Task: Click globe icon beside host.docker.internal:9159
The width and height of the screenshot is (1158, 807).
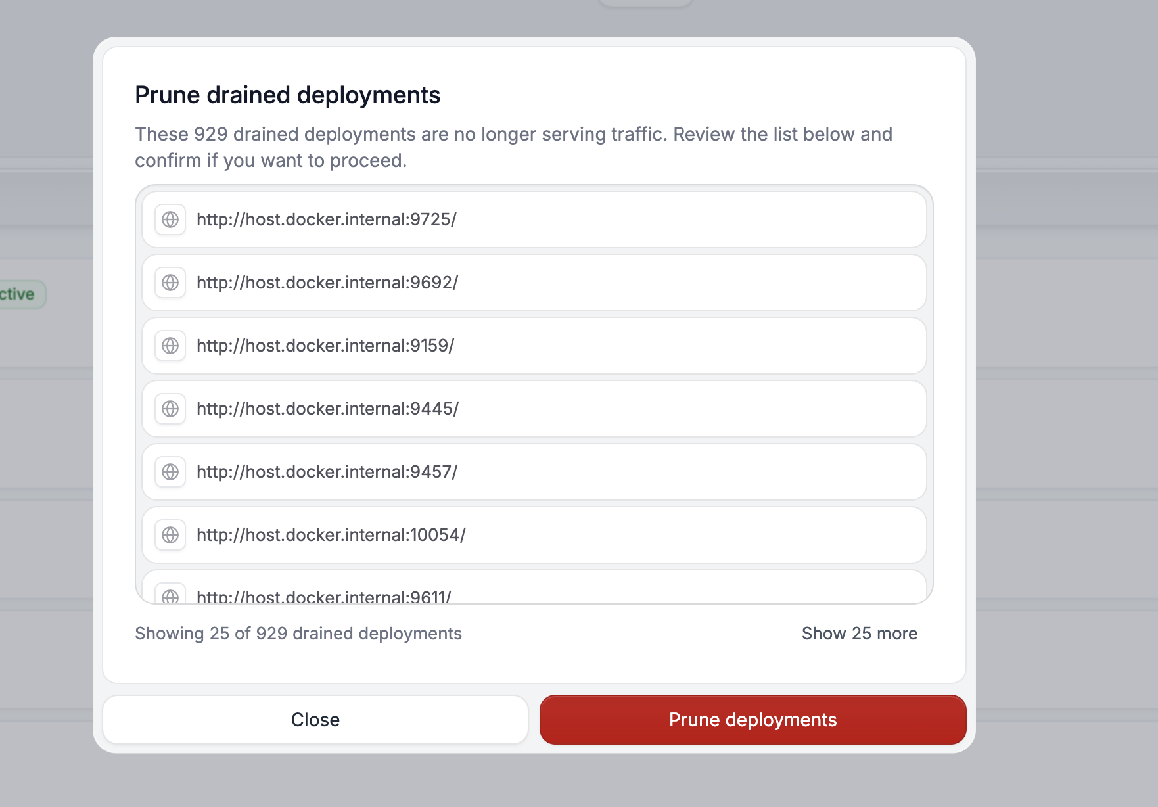Action: tap(170, 346)
